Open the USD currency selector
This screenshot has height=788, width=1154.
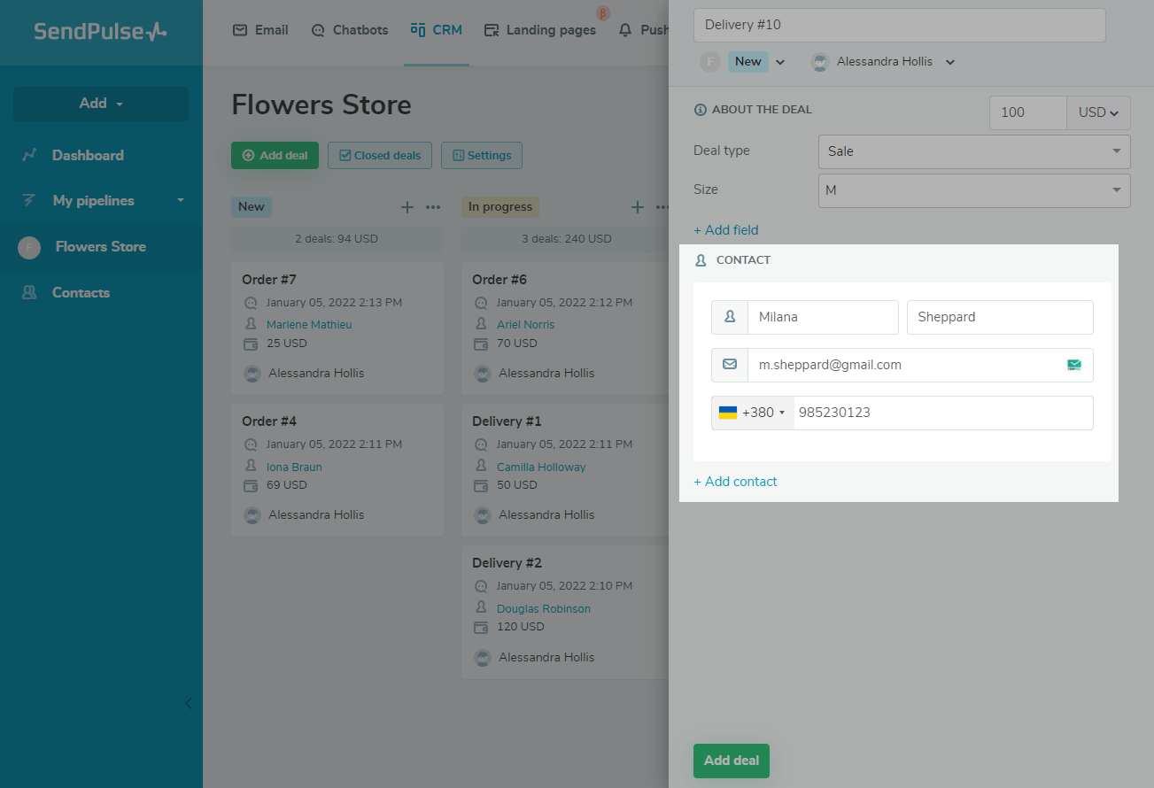click(x=1098, y=112)
